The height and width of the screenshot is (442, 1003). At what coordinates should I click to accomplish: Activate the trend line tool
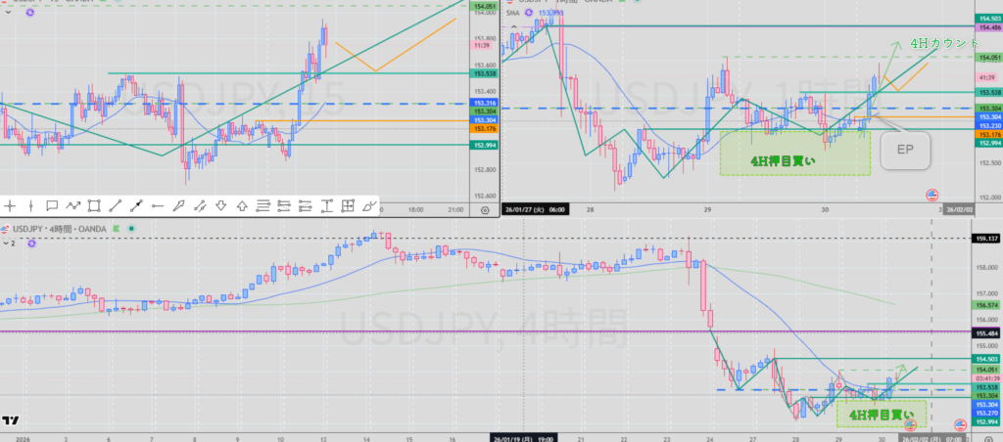click(x=116, y=206)
